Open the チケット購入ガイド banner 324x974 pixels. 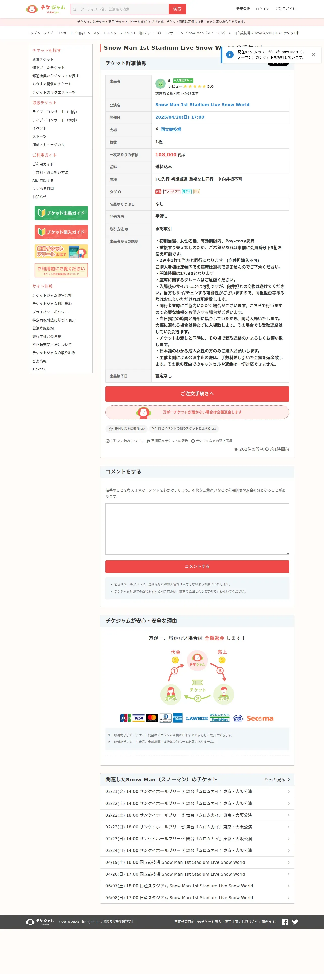click(x=61, y=232)
